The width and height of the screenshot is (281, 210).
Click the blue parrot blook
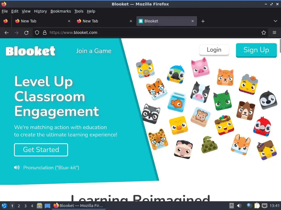click(x=176, y=74)
